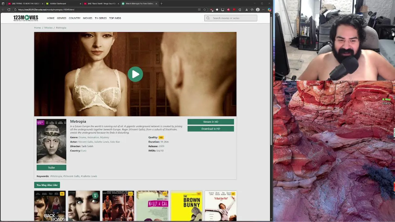The height and width of the screenshot is (222, 395).
Task: Refresh the browser page
Action: [x=9, y=10]
